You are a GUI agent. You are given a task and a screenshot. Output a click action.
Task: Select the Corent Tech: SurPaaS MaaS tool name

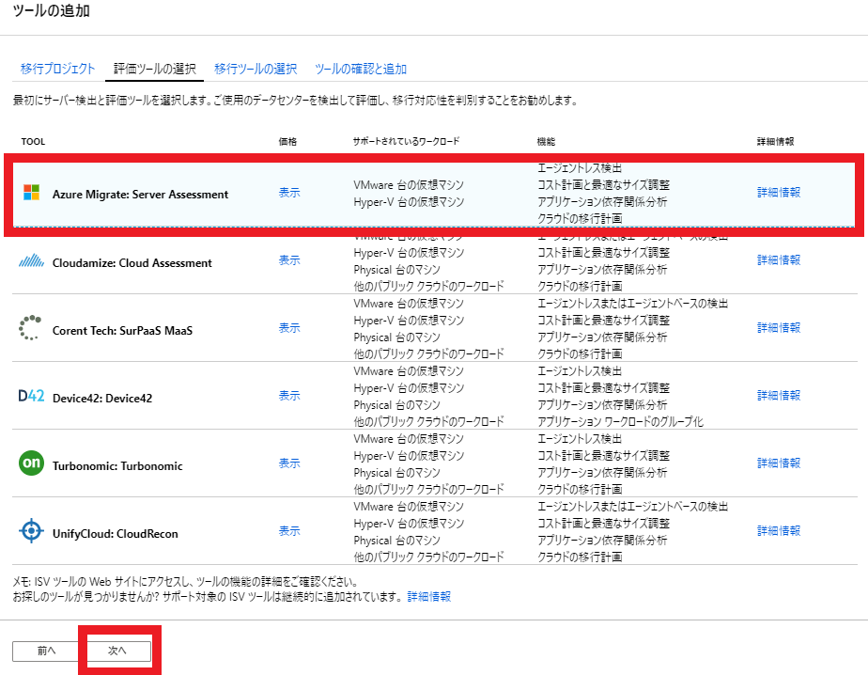coord(122,331)
